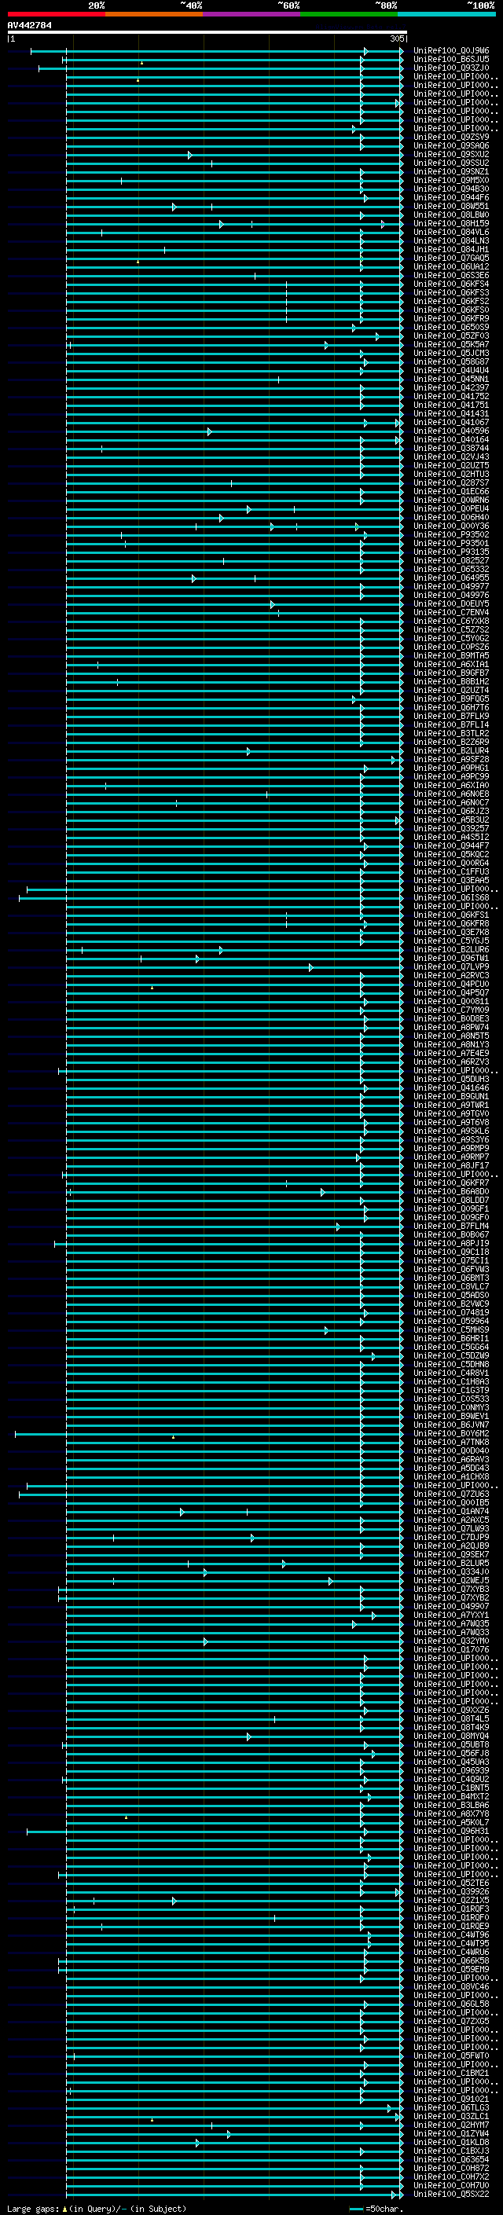Select the UniRef100_Q9M5X0 label
503x2215 pixels.
coord(451,181)
